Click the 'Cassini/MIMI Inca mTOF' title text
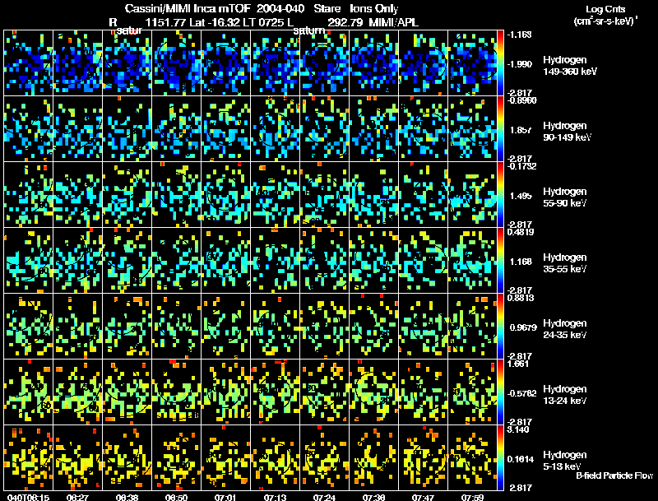Image resolution: width=658 pixels, height=501 pixels. (188, 8)
